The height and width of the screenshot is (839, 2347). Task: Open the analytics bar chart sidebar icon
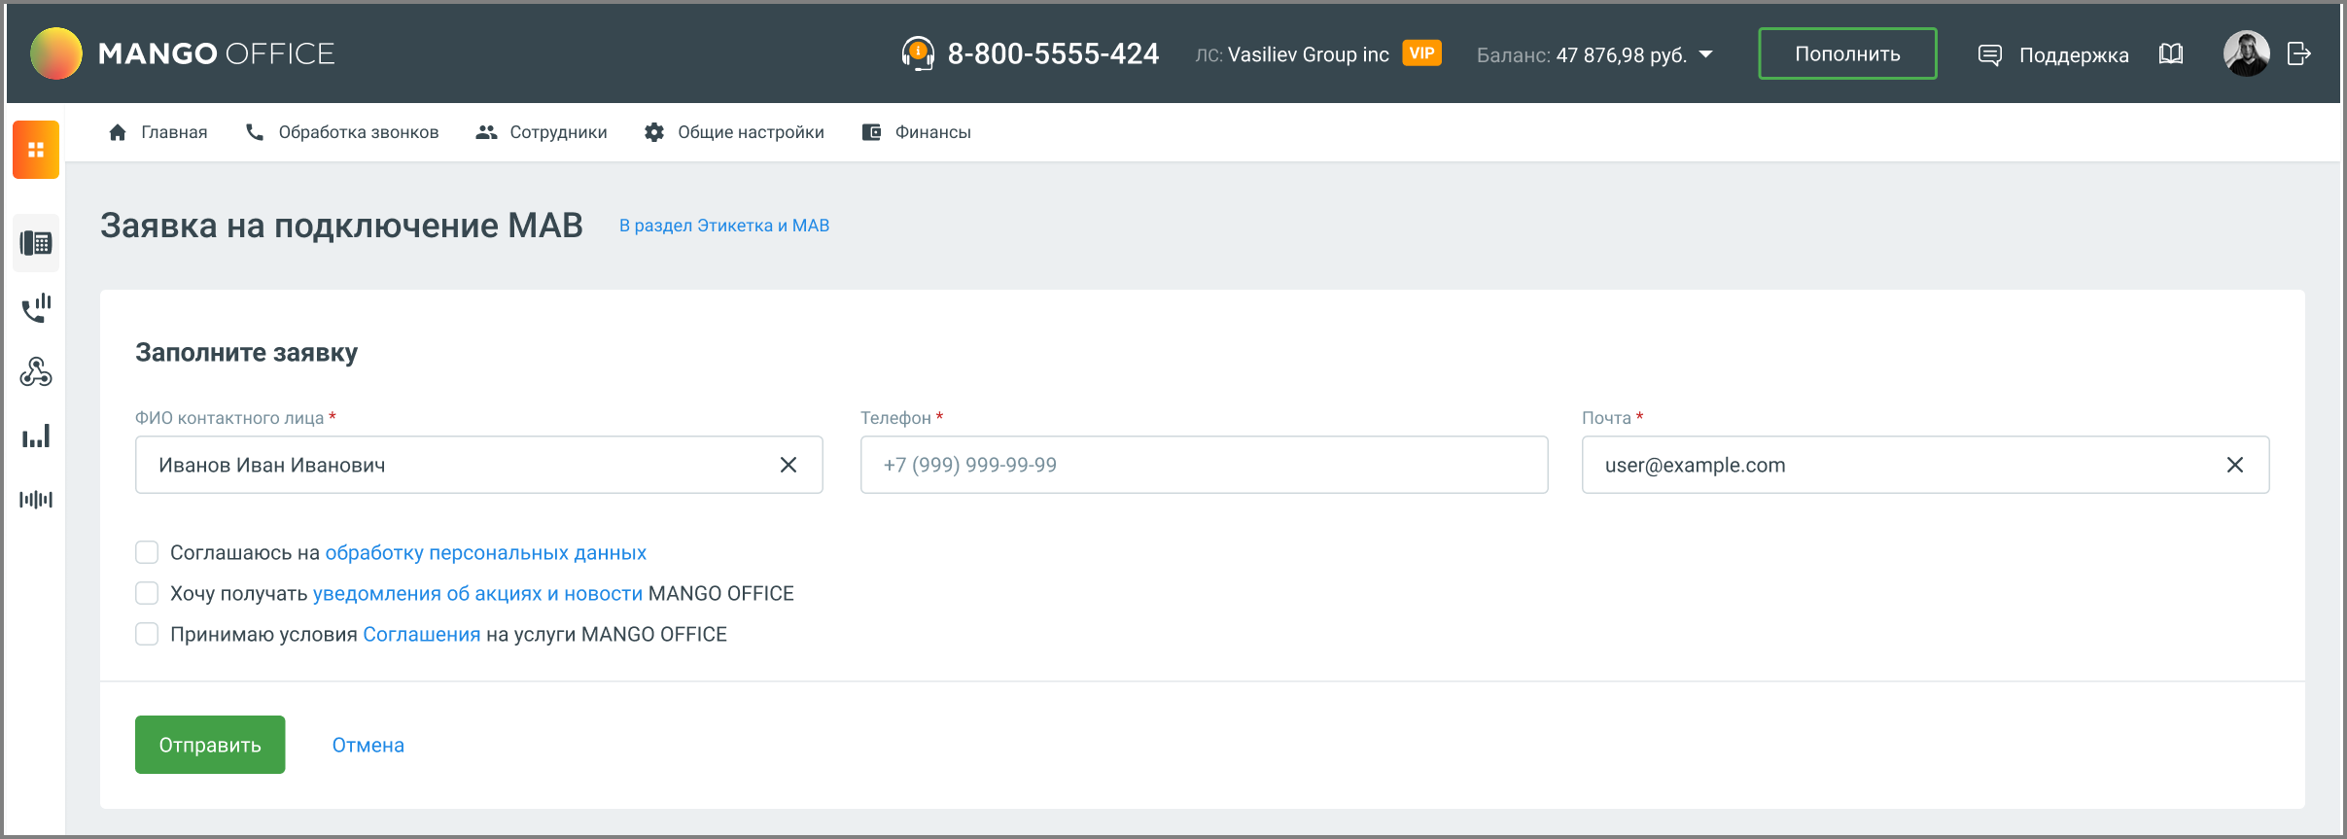(x=36, y=437)
